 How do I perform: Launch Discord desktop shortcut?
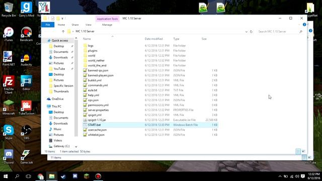(x=9, y=156)
